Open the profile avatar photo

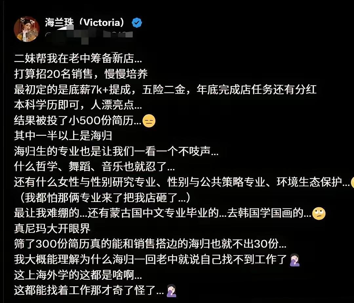pos(27,29)
